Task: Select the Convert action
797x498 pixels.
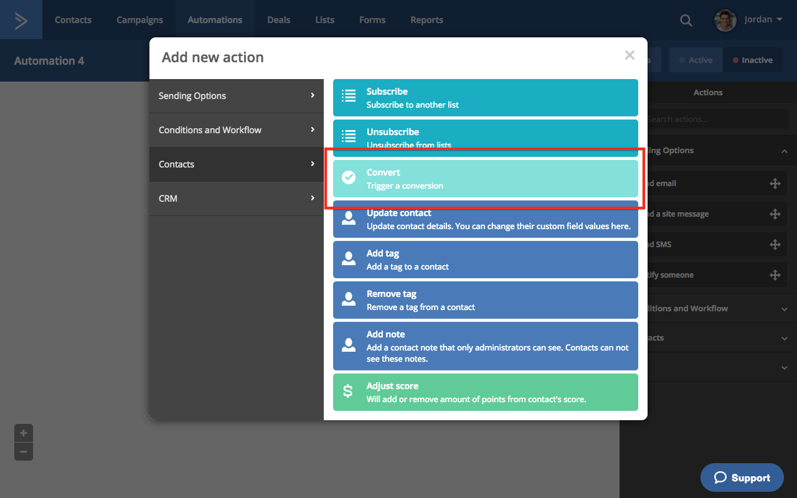Action: tap(485, 179)
